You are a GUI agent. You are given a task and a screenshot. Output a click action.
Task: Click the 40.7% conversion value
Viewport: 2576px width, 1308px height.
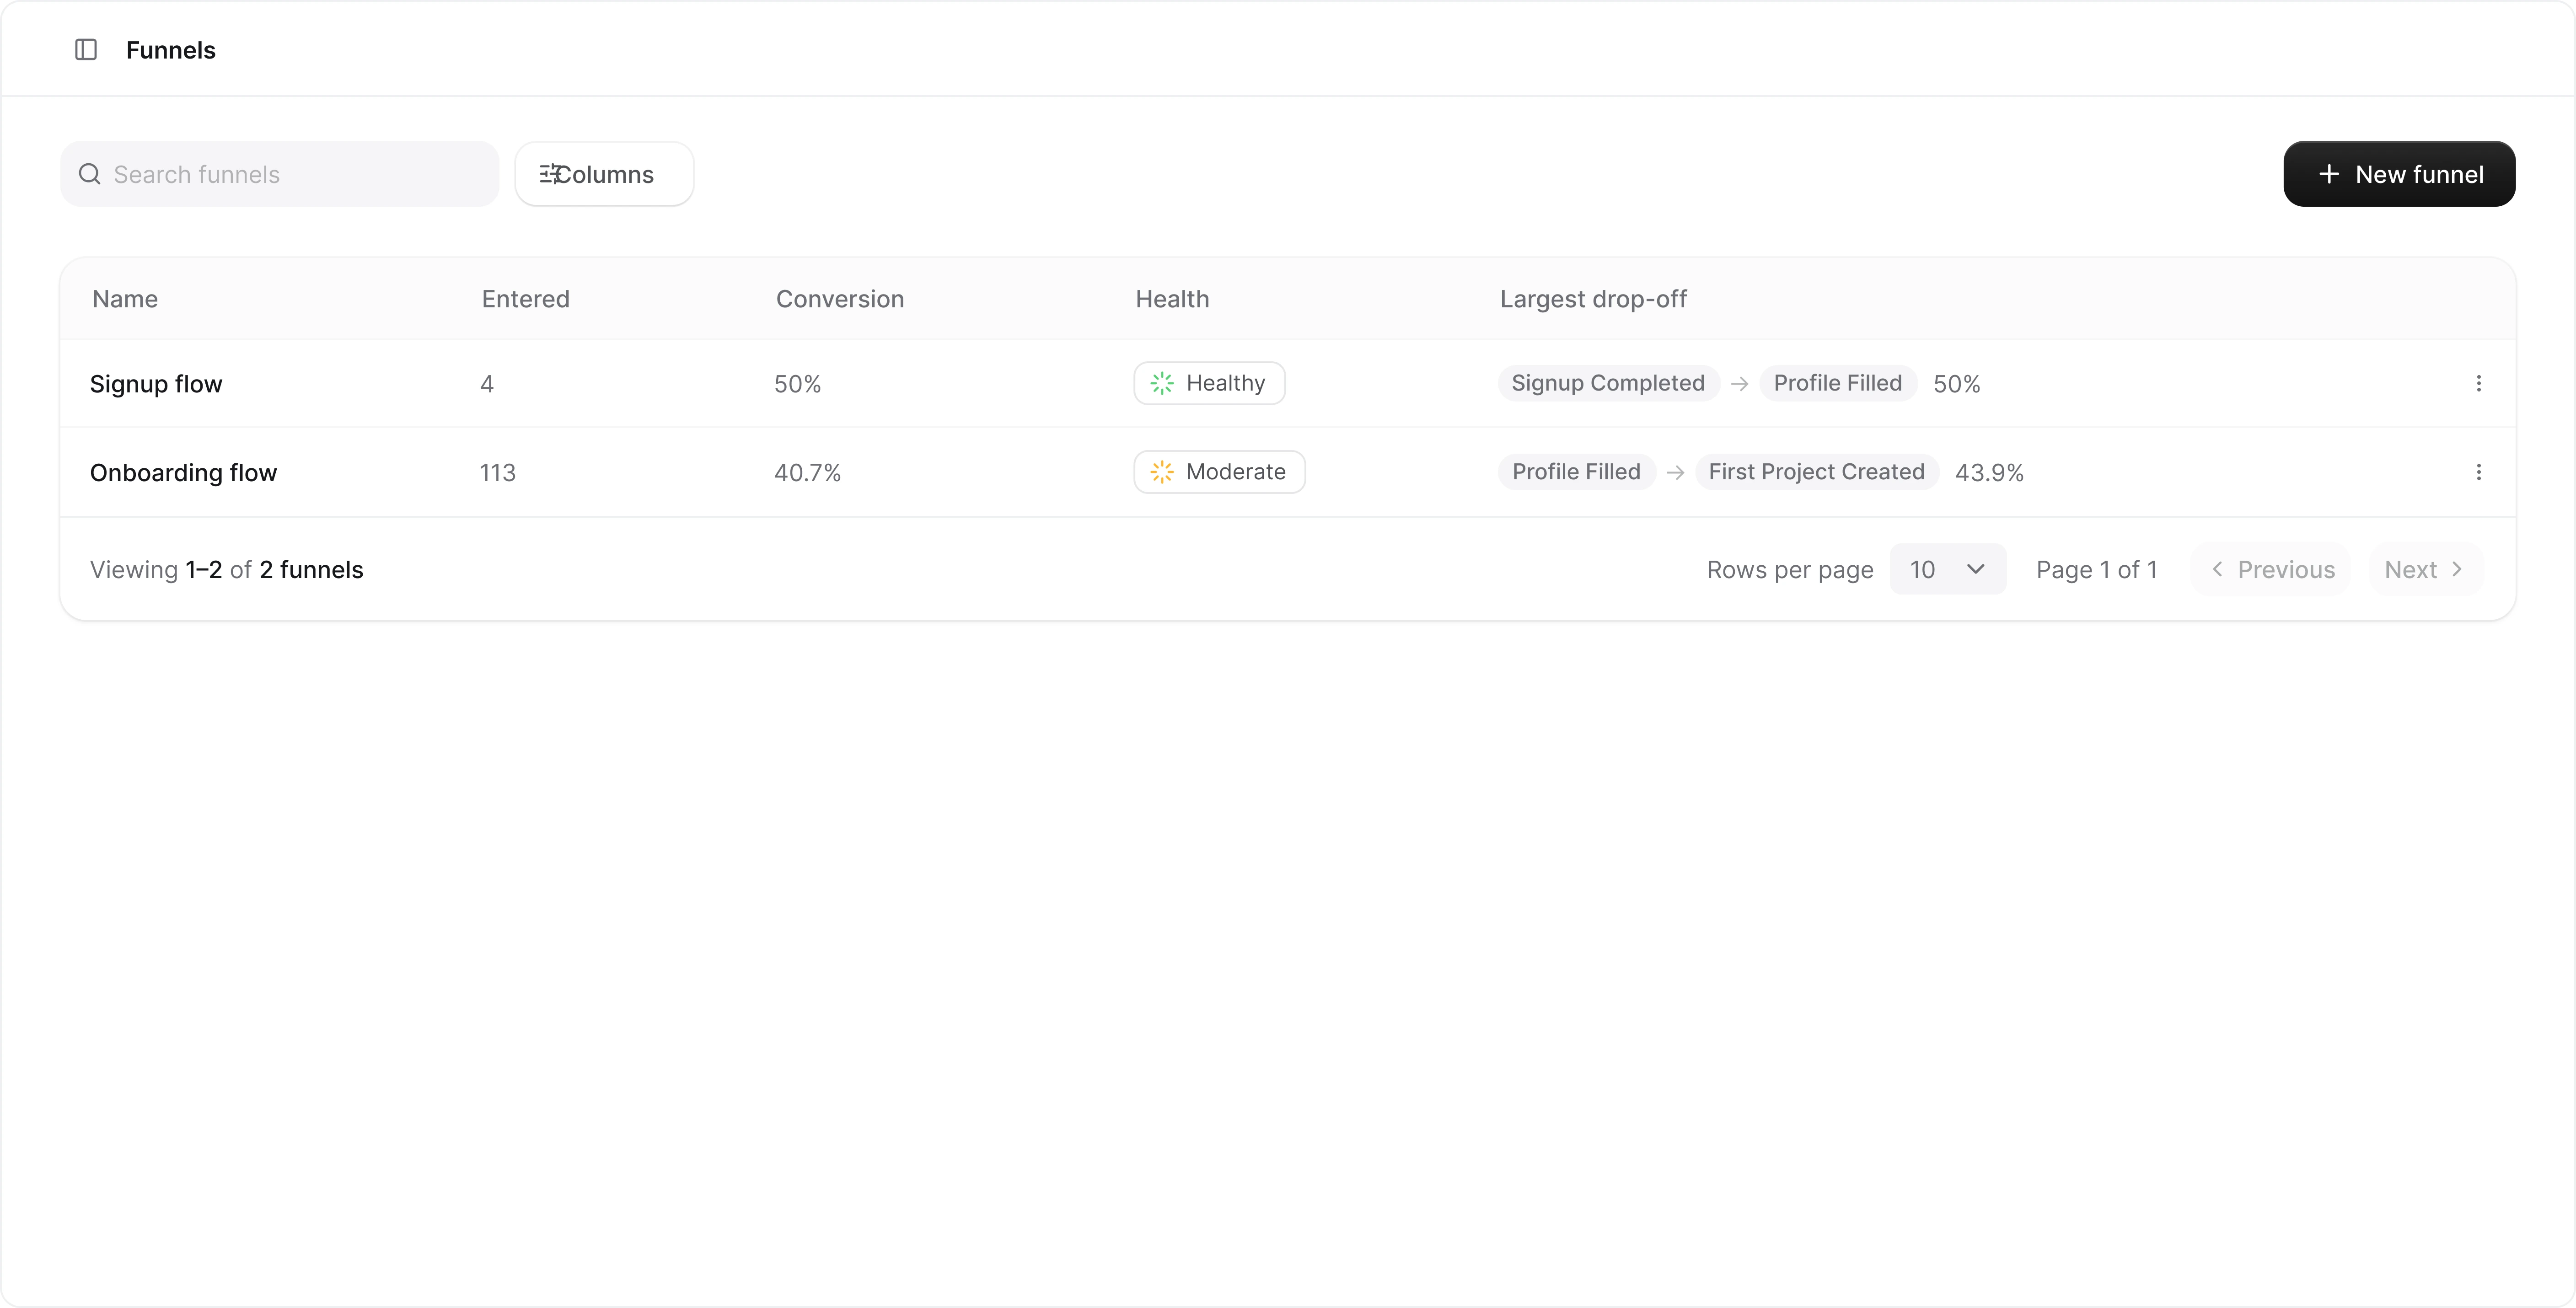point(807,473)
